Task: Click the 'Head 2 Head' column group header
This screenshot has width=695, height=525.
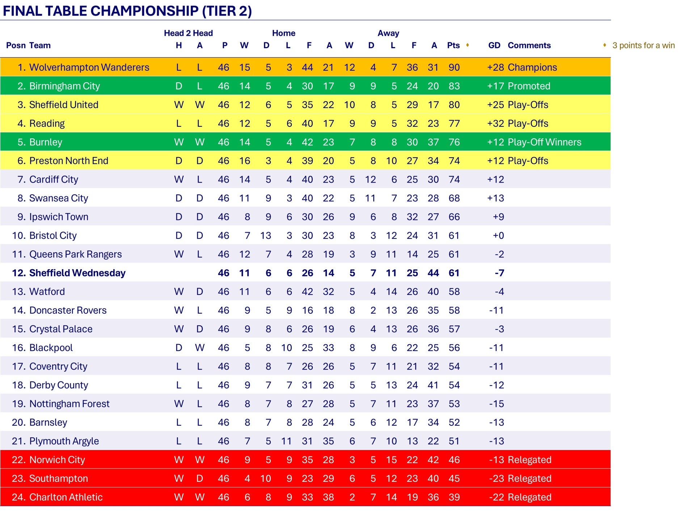Action: pos(188,33)
